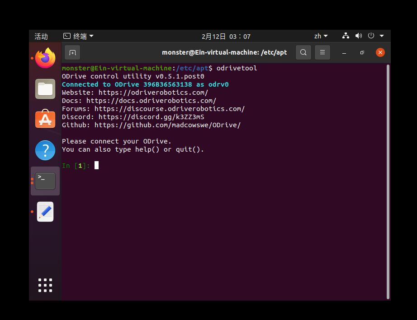This screenshot has height=320, width=417.
Task: Click the ODrive GitHub link
Action: click(167, 125)
